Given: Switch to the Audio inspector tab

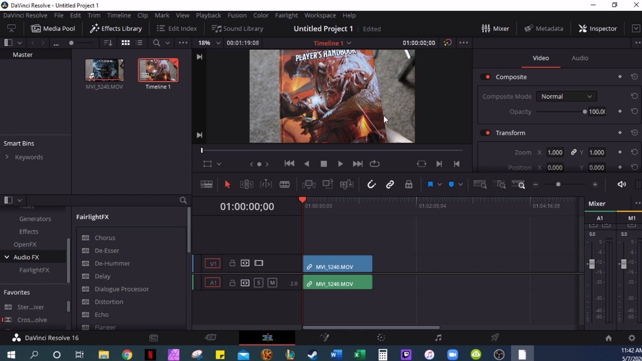Looking at the screenshot, I should pyautogui.click(x=580, y=58).
